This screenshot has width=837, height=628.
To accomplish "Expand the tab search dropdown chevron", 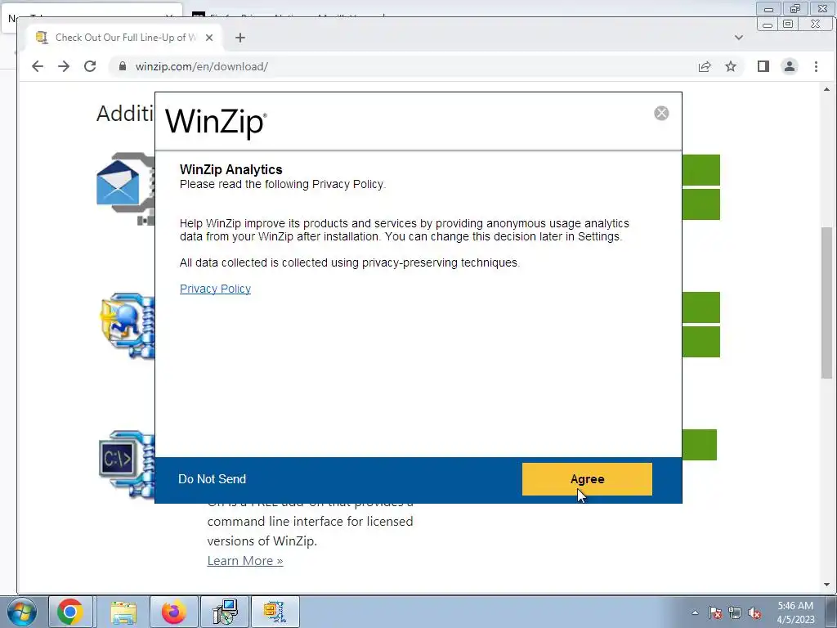I will (x=738, y=38).
